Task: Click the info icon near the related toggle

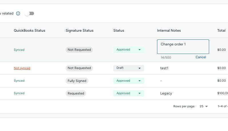Action: 18,13
